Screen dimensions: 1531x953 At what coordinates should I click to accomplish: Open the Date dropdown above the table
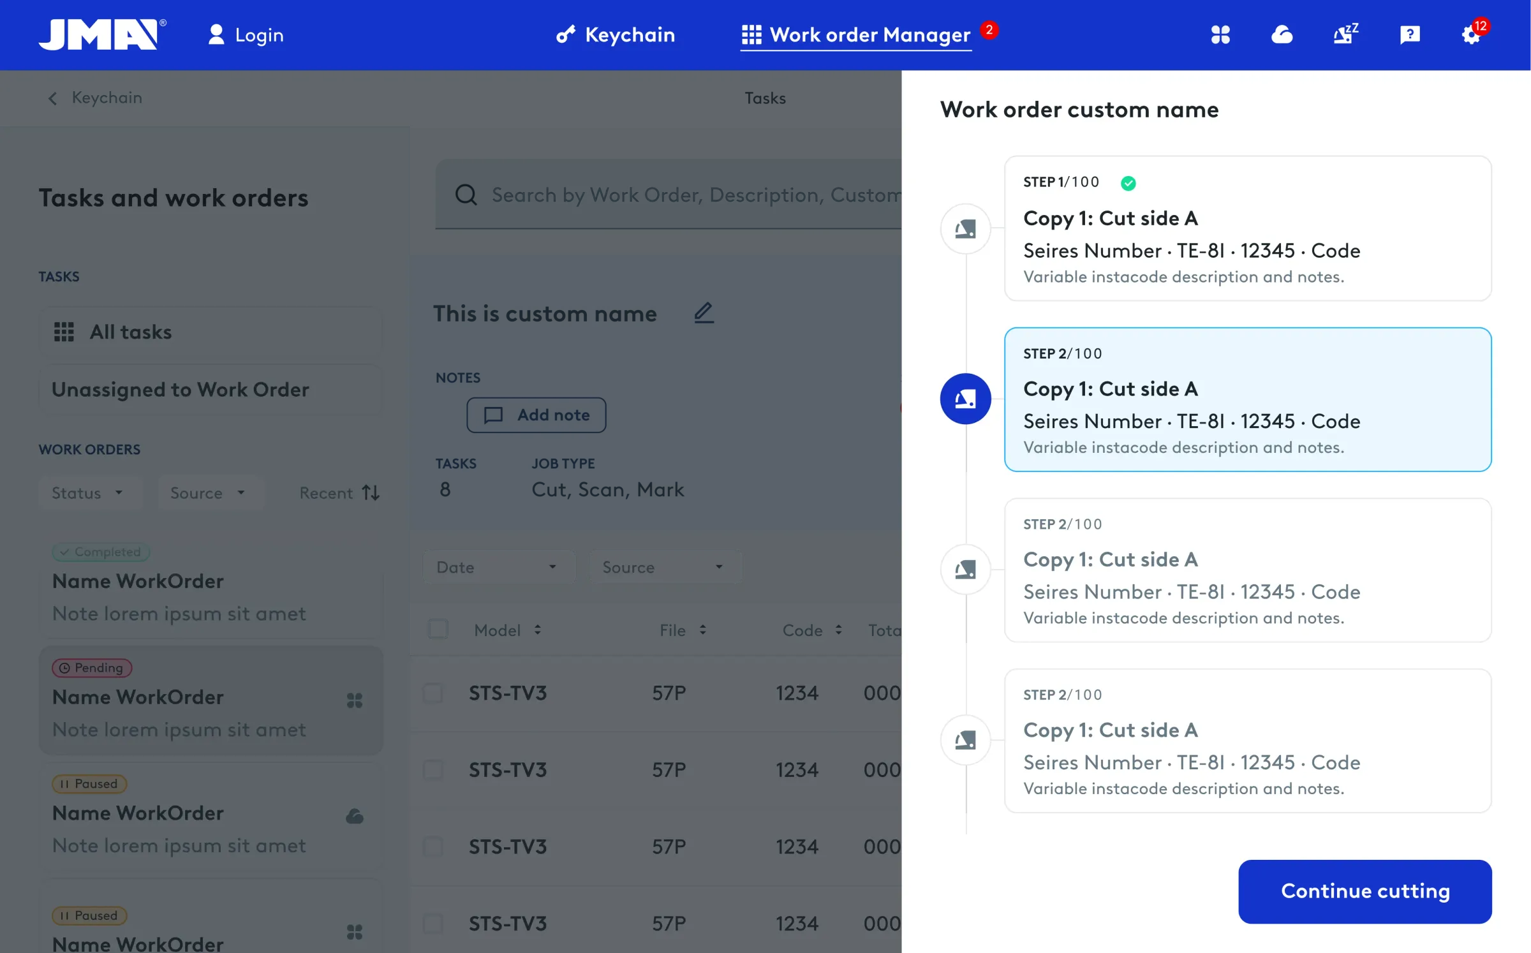click(x=498, y=567)
